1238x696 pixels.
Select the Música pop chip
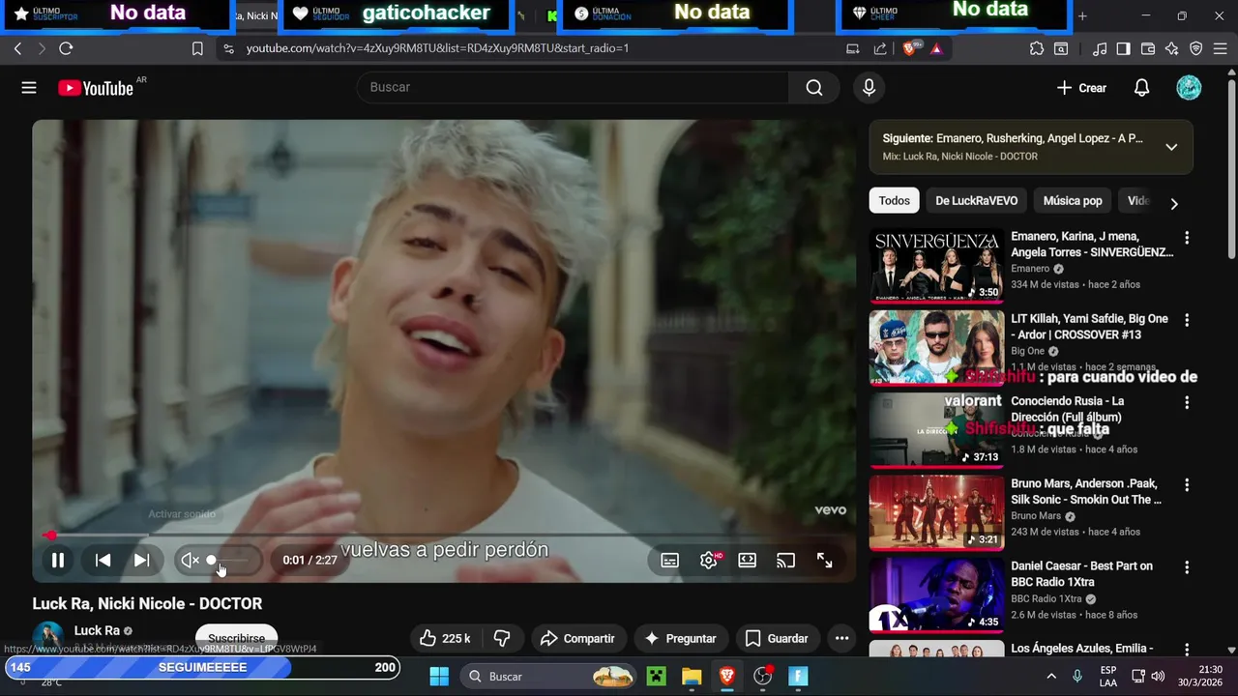[1073, 201]
